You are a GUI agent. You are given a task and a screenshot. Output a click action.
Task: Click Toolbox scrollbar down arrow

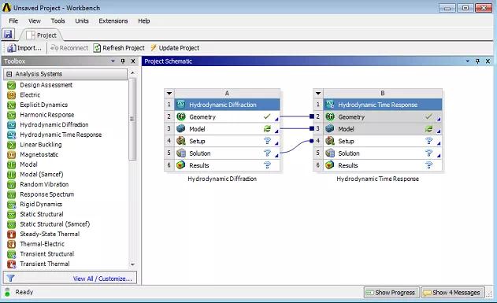[x=132, y=264]
